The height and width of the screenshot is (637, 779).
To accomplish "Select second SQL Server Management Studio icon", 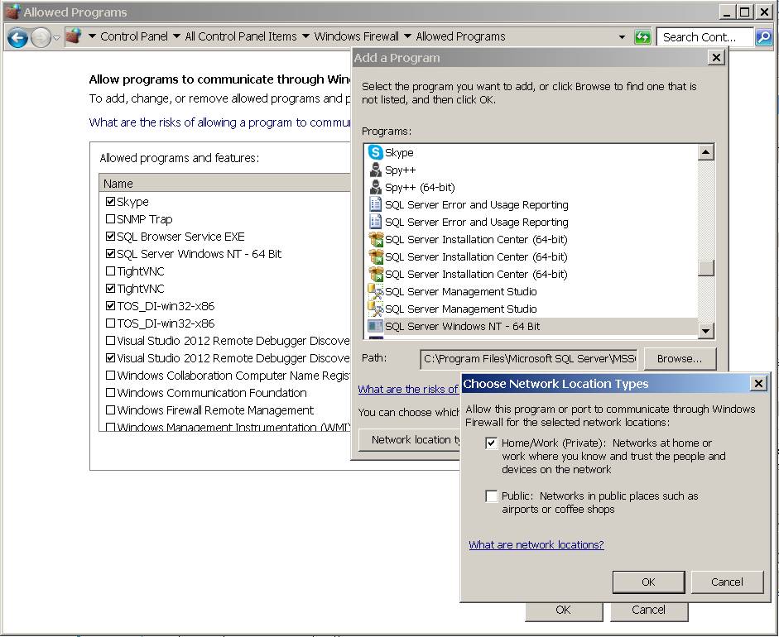I will tap(376, 309).
